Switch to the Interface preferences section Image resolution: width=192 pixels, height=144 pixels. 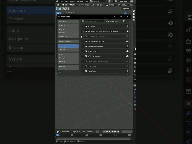pos(68,22)
